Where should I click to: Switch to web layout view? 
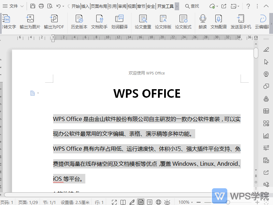pyautogui.click(x=158, y=202)
